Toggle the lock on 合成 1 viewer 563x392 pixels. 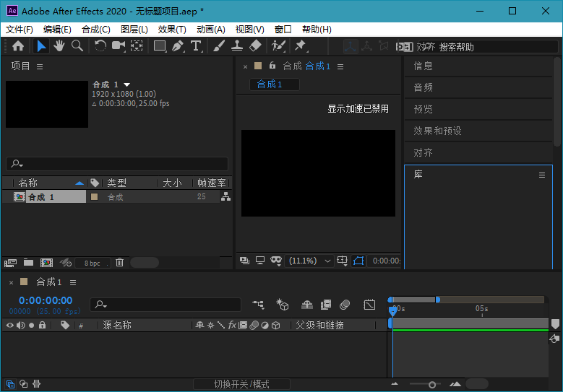tap(272, 66)
